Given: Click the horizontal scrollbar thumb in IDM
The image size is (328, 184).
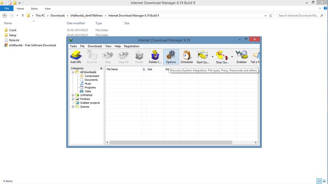Looking at the screenshot, I should pos(171,142).
